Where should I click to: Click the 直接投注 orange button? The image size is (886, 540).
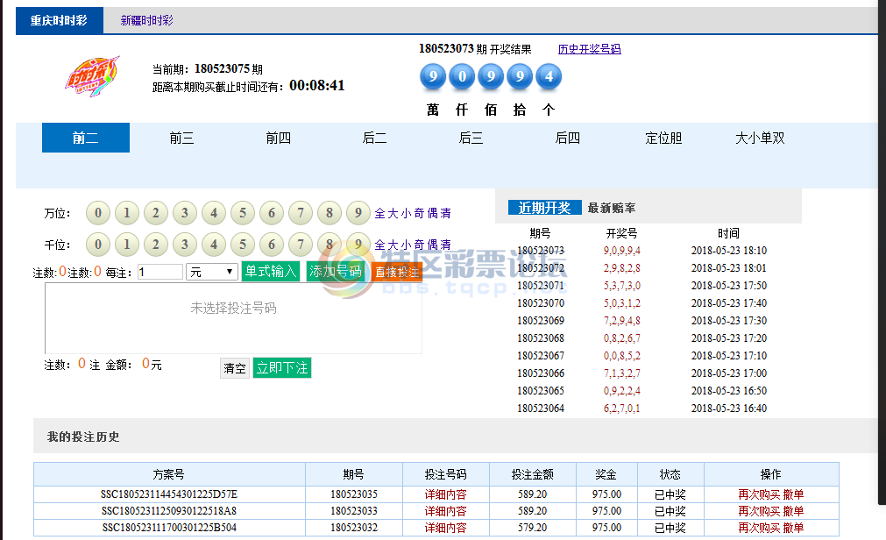397,272
